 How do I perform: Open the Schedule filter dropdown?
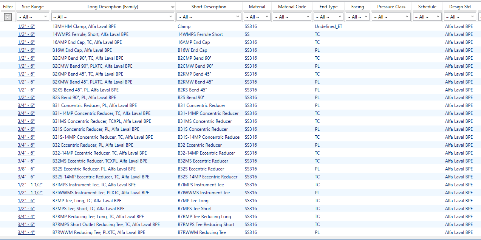pos(427,17)
